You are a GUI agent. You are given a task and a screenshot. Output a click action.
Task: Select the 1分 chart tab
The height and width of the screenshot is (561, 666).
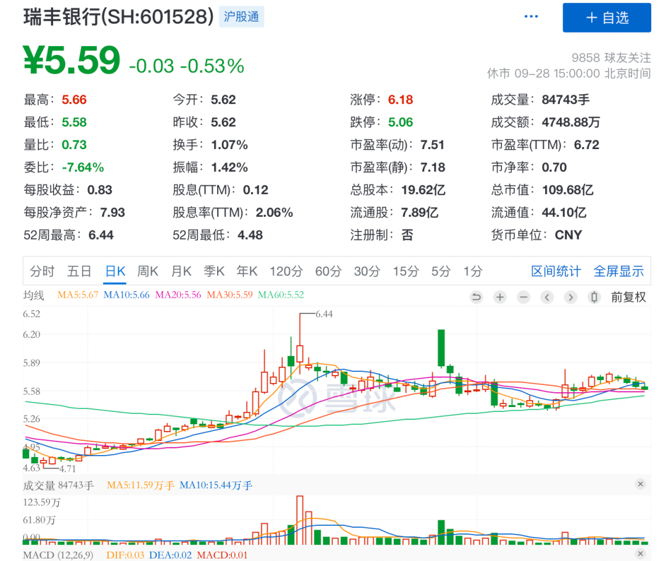[x=473, y=271]
